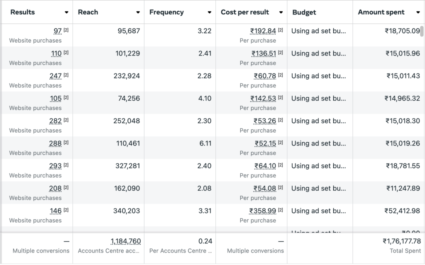Click the footnote marker beside ₹192.84 cost
Screen dimensions: 425x265
281,30
